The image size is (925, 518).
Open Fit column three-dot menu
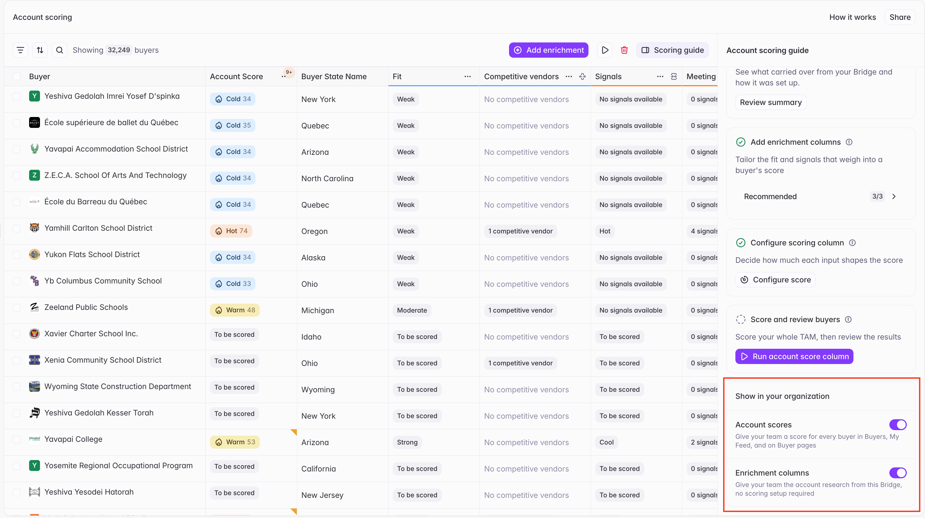(x=467, y=76)
